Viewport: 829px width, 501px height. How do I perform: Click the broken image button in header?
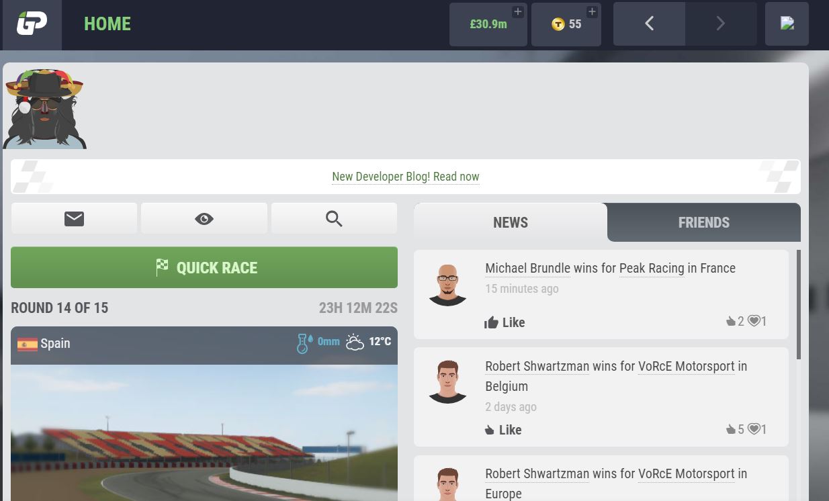[787, 24]
